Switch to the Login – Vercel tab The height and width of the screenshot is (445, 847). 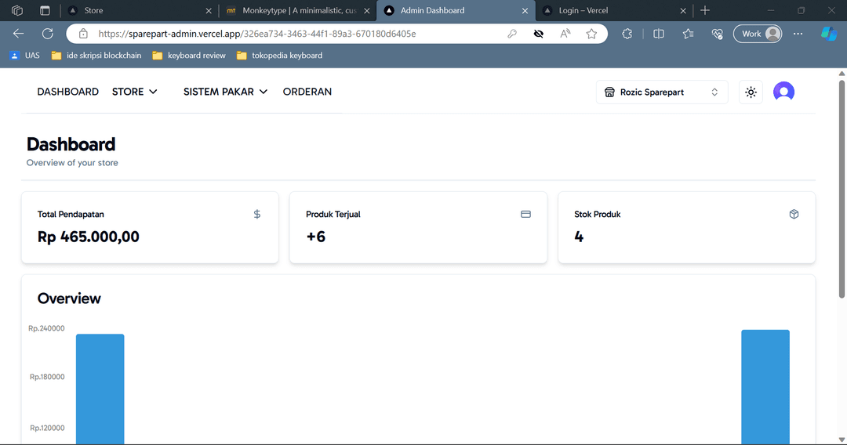[613, 10]
